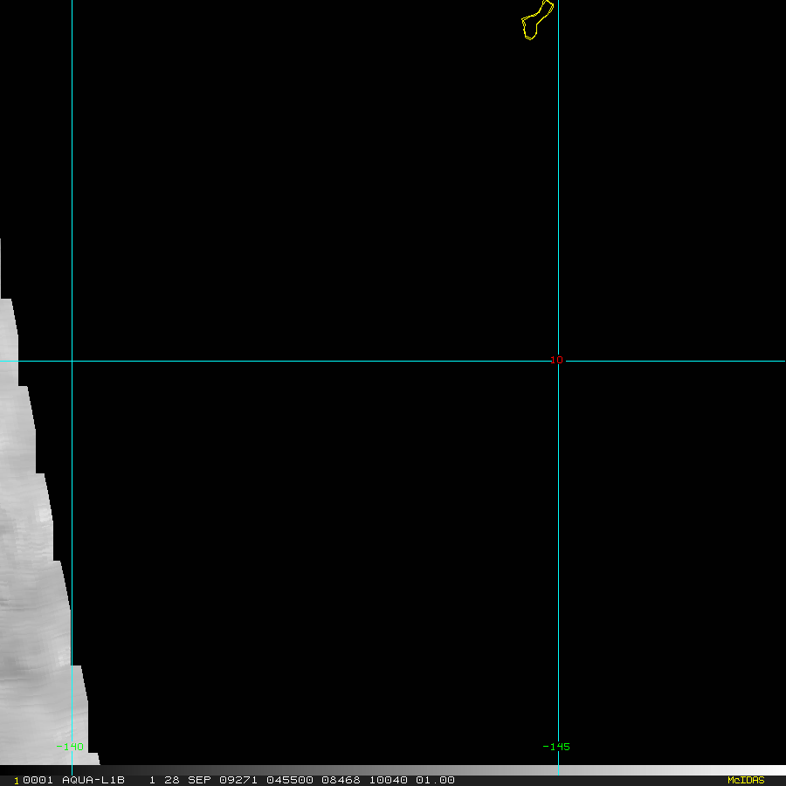Select the 10040 value in status line
786x786 pixels.
[388, 780]
